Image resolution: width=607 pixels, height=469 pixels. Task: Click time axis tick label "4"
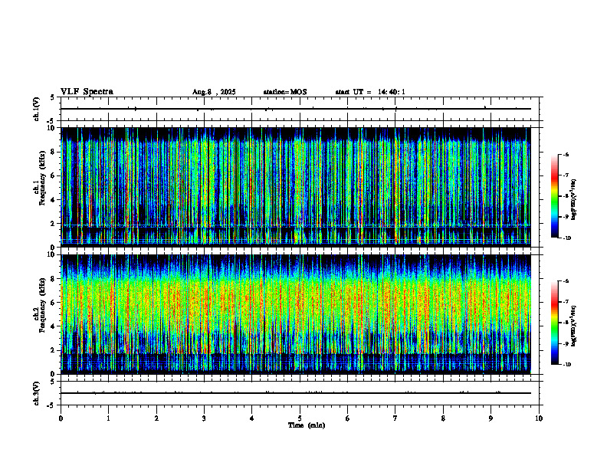coord(252,418)
